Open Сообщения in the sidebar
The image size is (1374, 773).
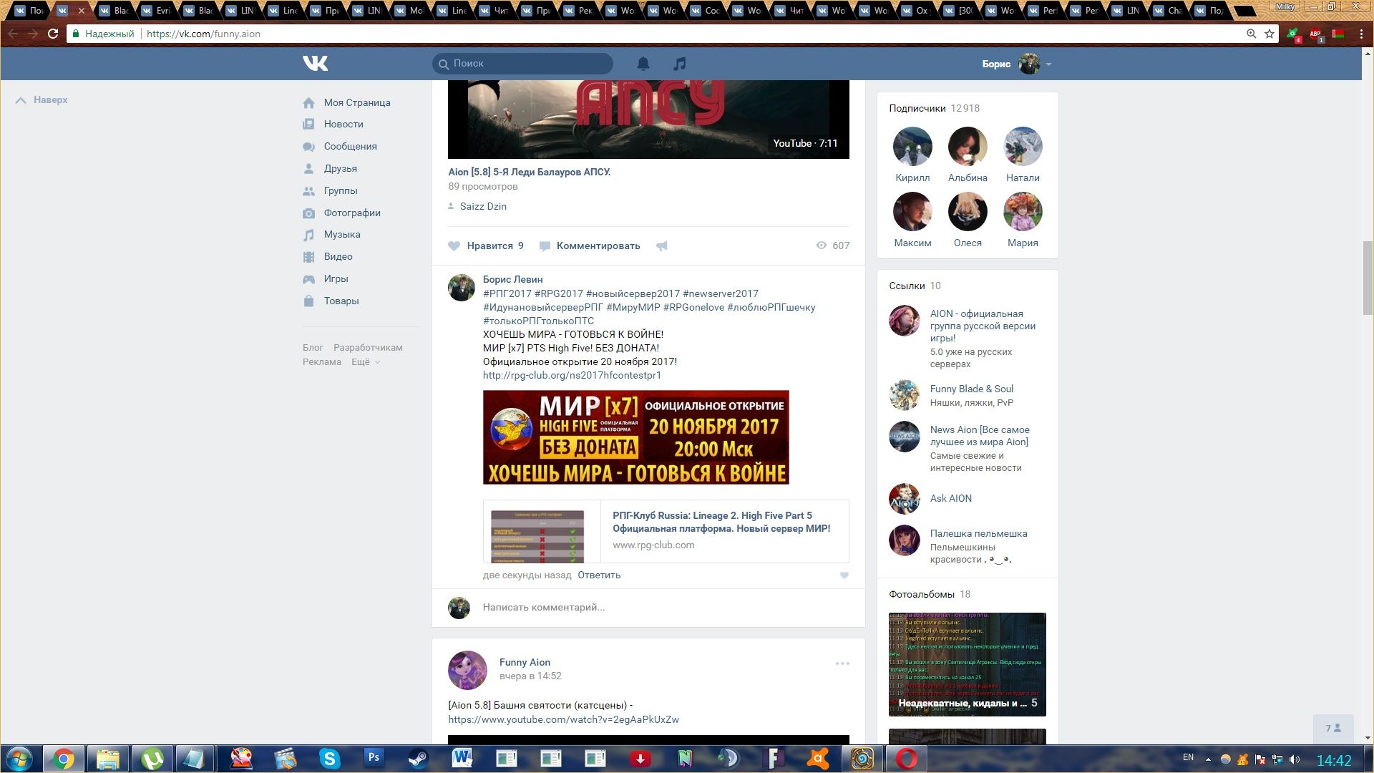click(x=350, y=147)
